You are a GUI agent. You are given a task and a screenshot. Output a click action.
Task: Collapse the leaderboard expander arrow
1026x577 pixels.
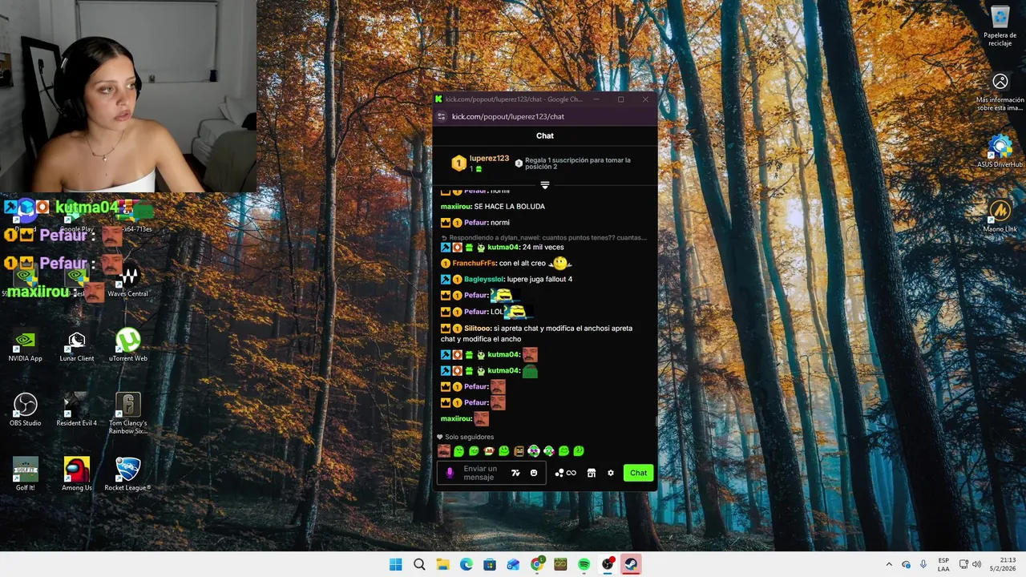pyautogui.click(x=545, y=185)
